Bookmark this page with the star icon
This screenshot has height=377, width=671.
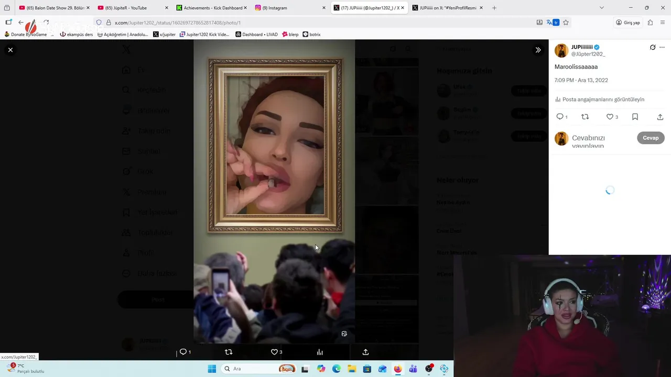pos(566,23)
